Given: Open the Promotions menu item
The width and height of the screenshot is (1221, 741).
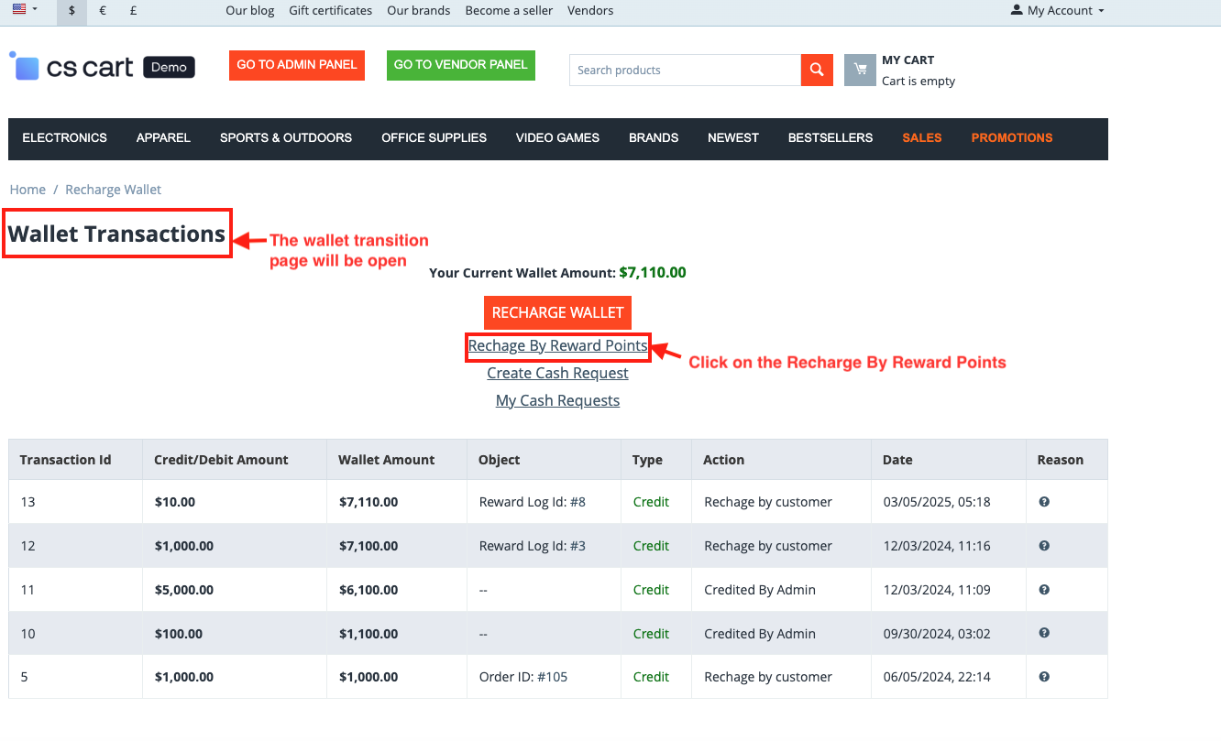Looking at the screenshot, I should tap(1011, 138).
